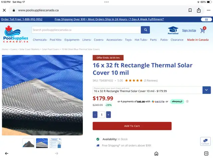
Task: Click the Availability In Stock text
Action: coord(115,139)
